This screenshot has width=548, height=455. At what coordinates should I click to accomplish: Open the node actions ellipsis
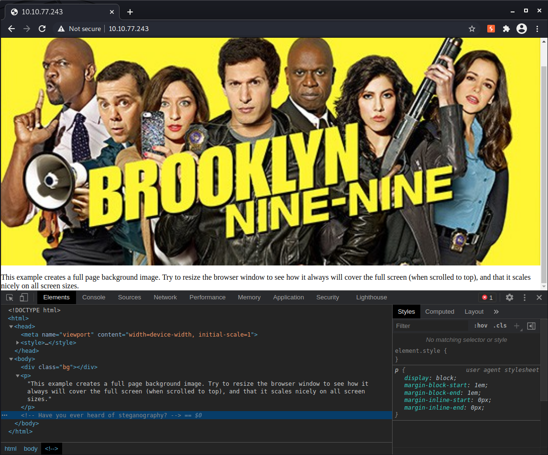[5, 415]
